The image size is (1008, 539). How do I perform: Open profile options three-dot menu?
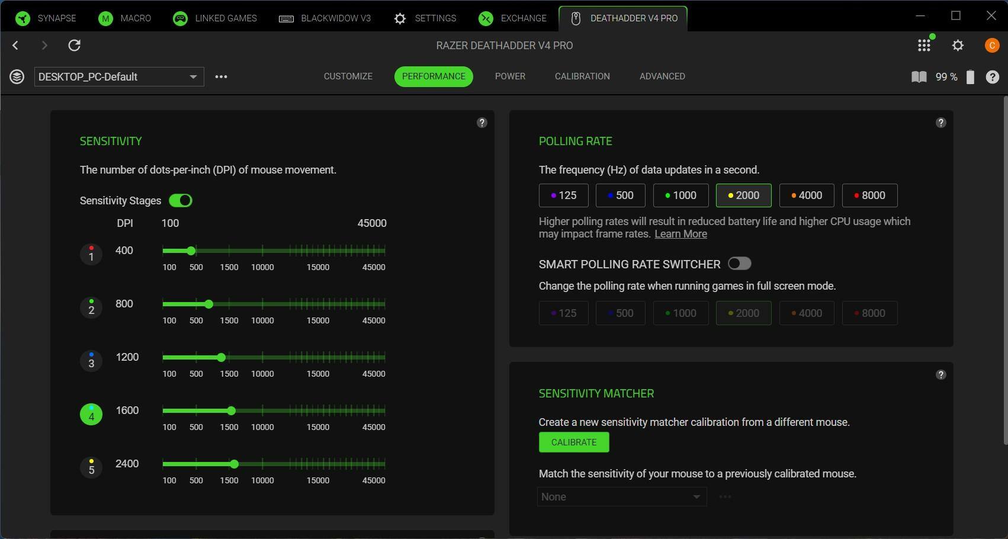pyautogui.click(x=221, y=77)
